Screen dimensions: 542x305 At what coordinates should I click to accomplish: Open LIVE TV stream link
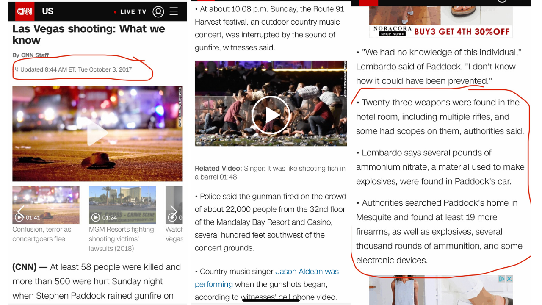[x=130, y=12]
